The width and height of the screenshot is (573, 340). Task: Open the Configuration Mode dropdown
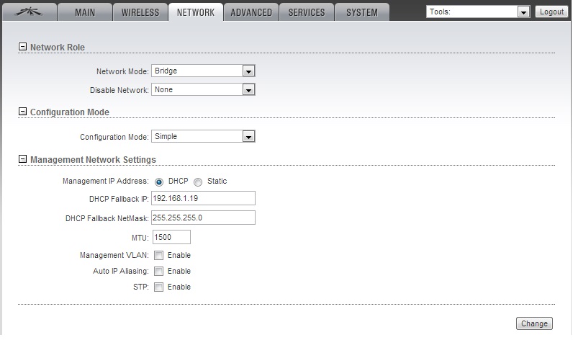click(x=203, y=136)
